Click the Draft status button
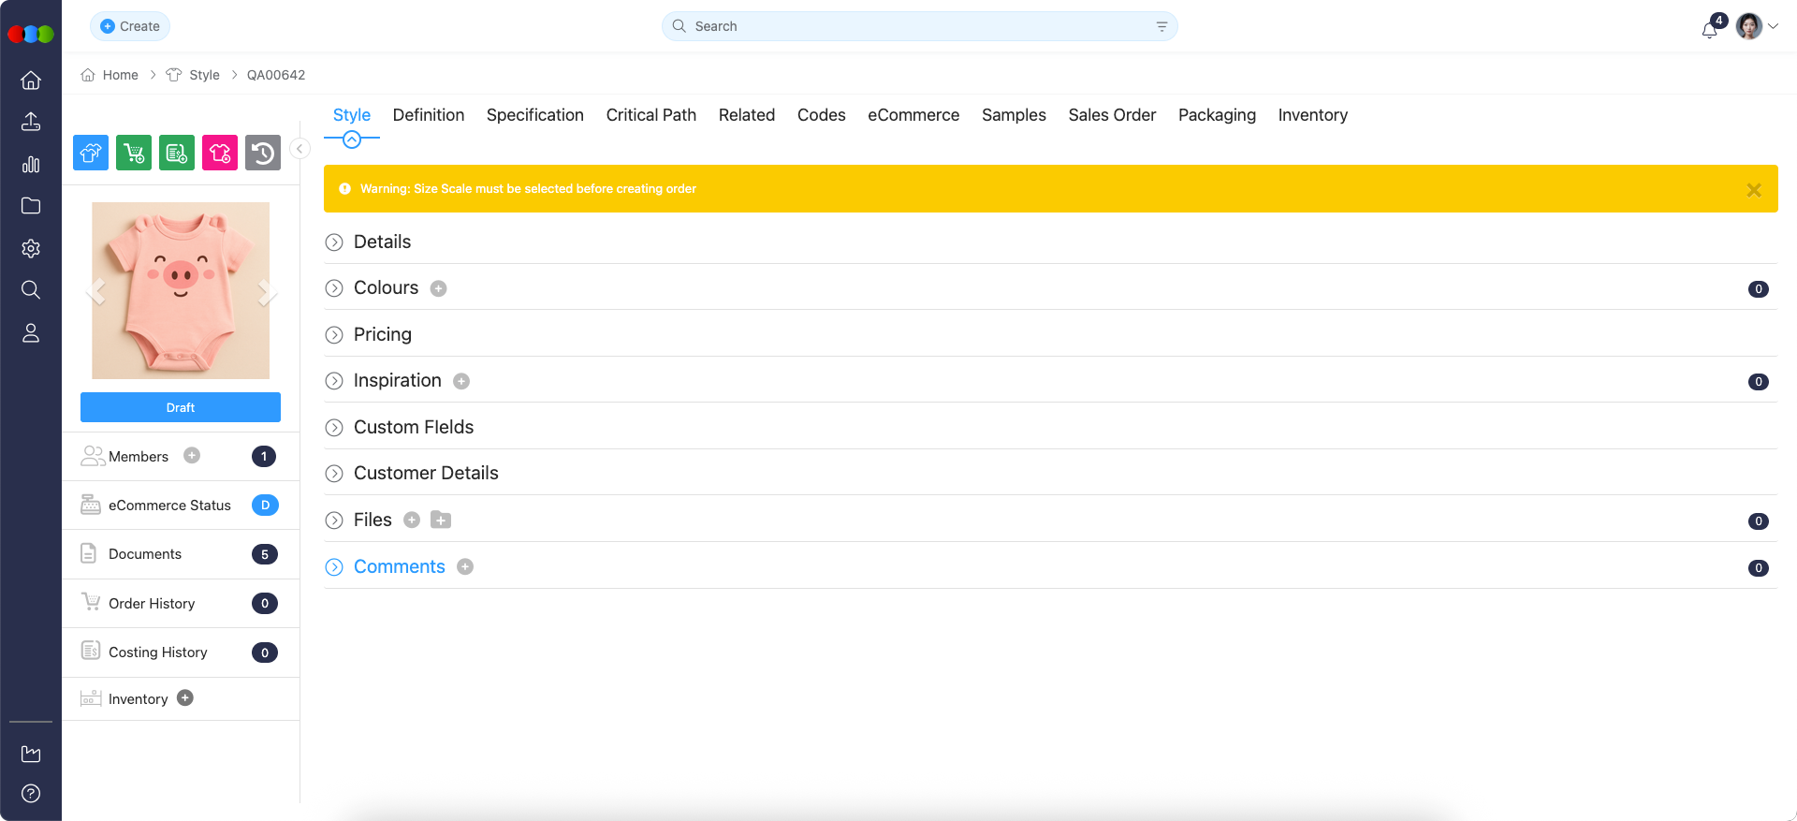The height and width of the screenshot is (821, 1797). 181,407
